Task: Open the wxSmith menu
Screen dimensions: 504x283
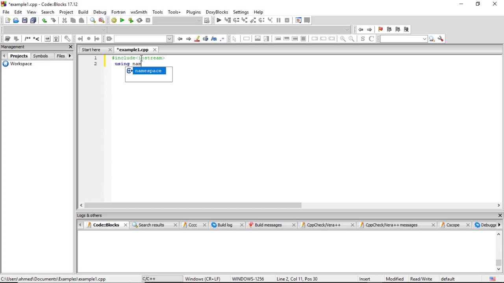Action: click(139, 12)
